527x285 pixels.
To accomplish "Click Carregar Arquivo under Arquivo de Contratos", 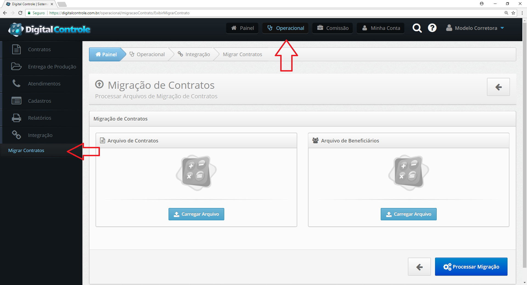I will coord(196,214).
